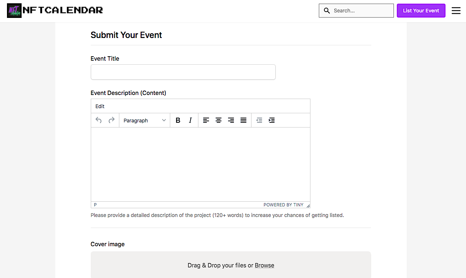Apply justified text alignment

(243, 120)
